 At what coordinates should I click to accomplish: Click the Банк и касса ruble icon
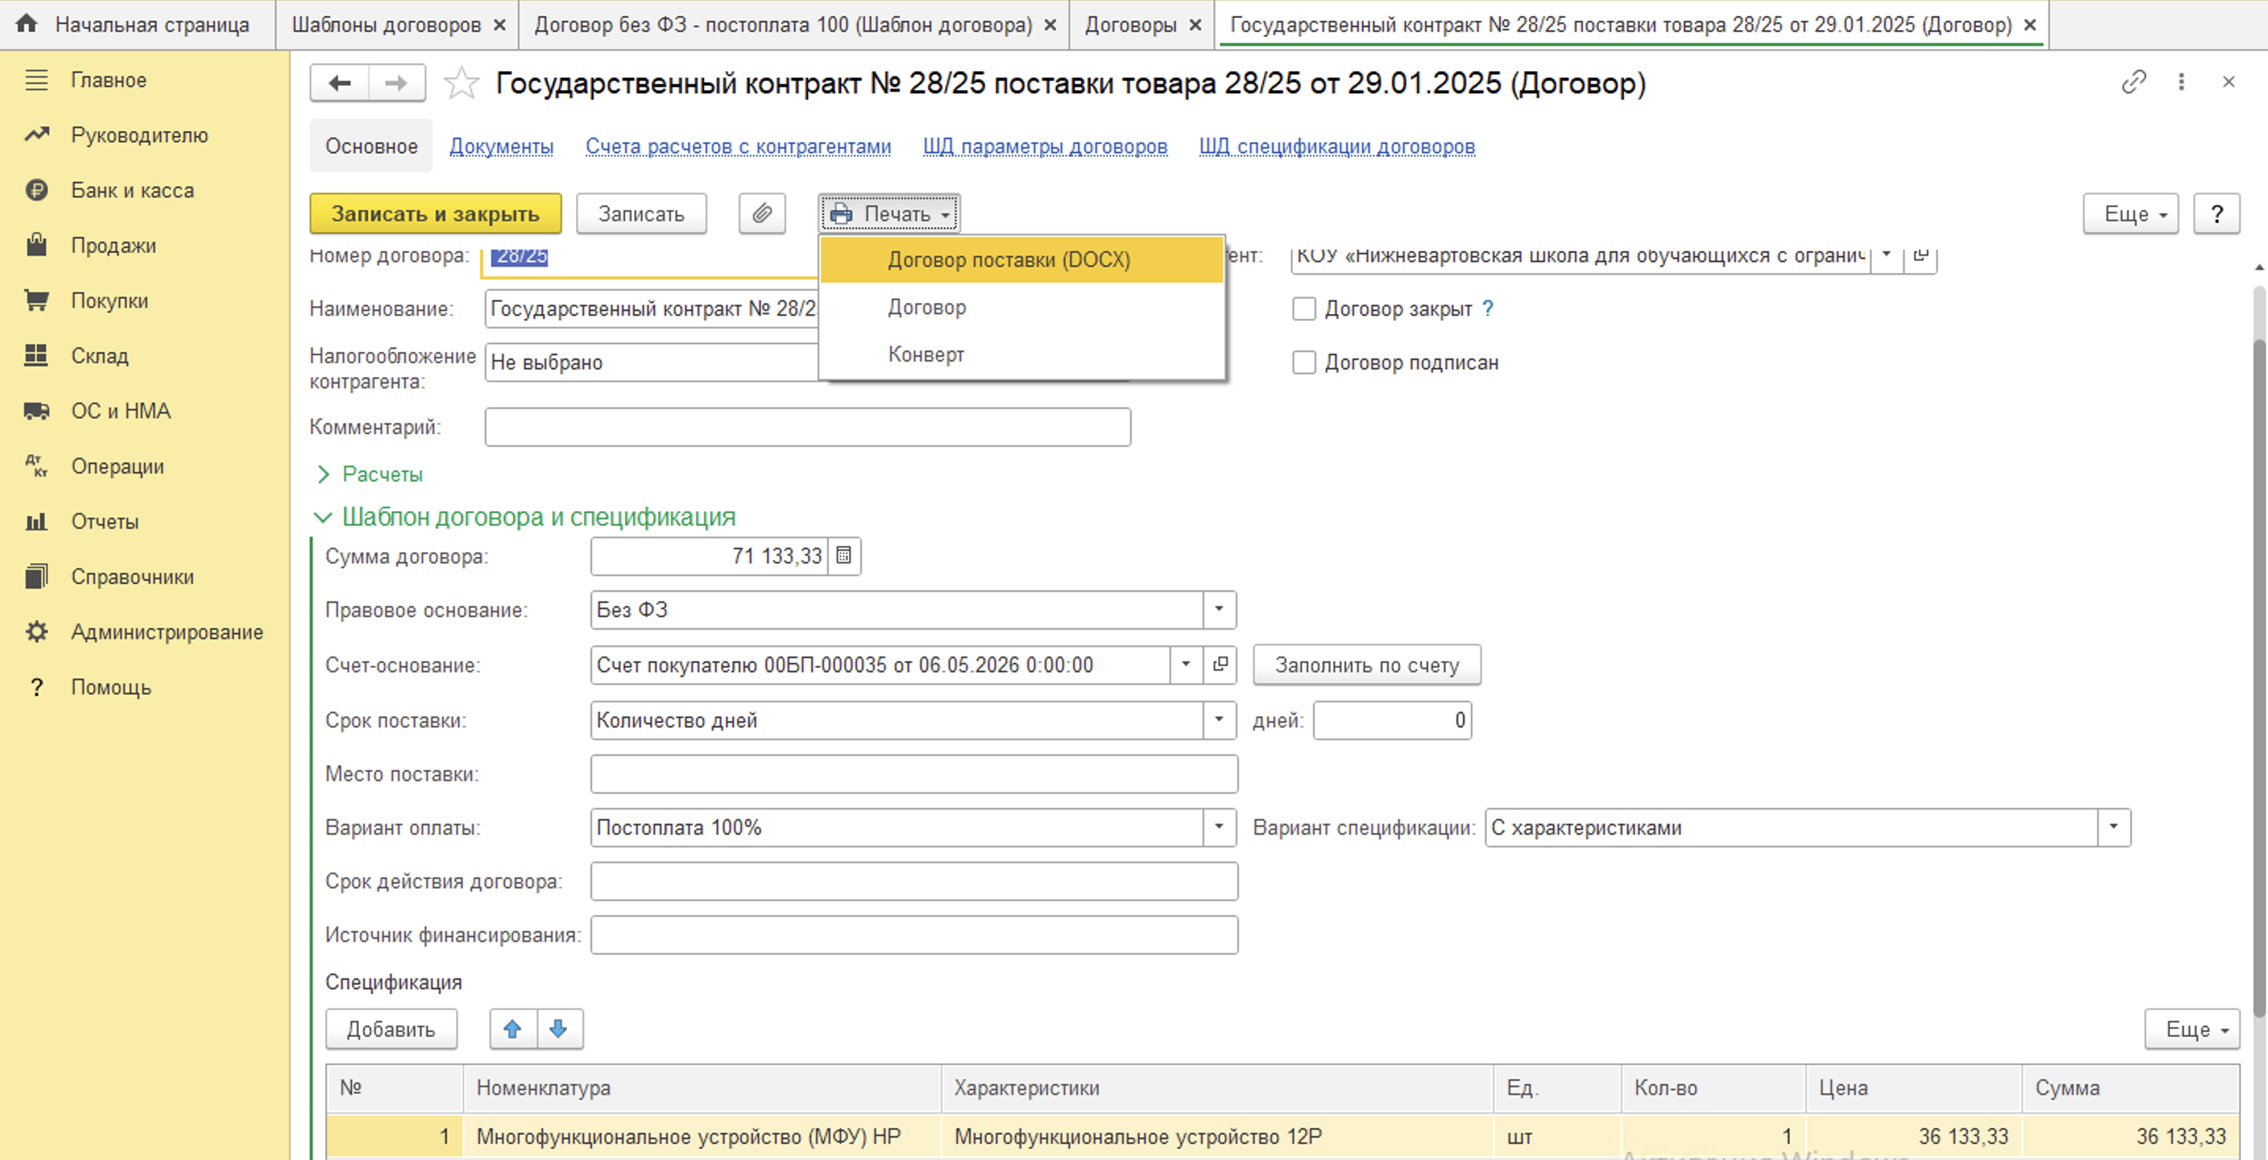[x=36, y=190]
